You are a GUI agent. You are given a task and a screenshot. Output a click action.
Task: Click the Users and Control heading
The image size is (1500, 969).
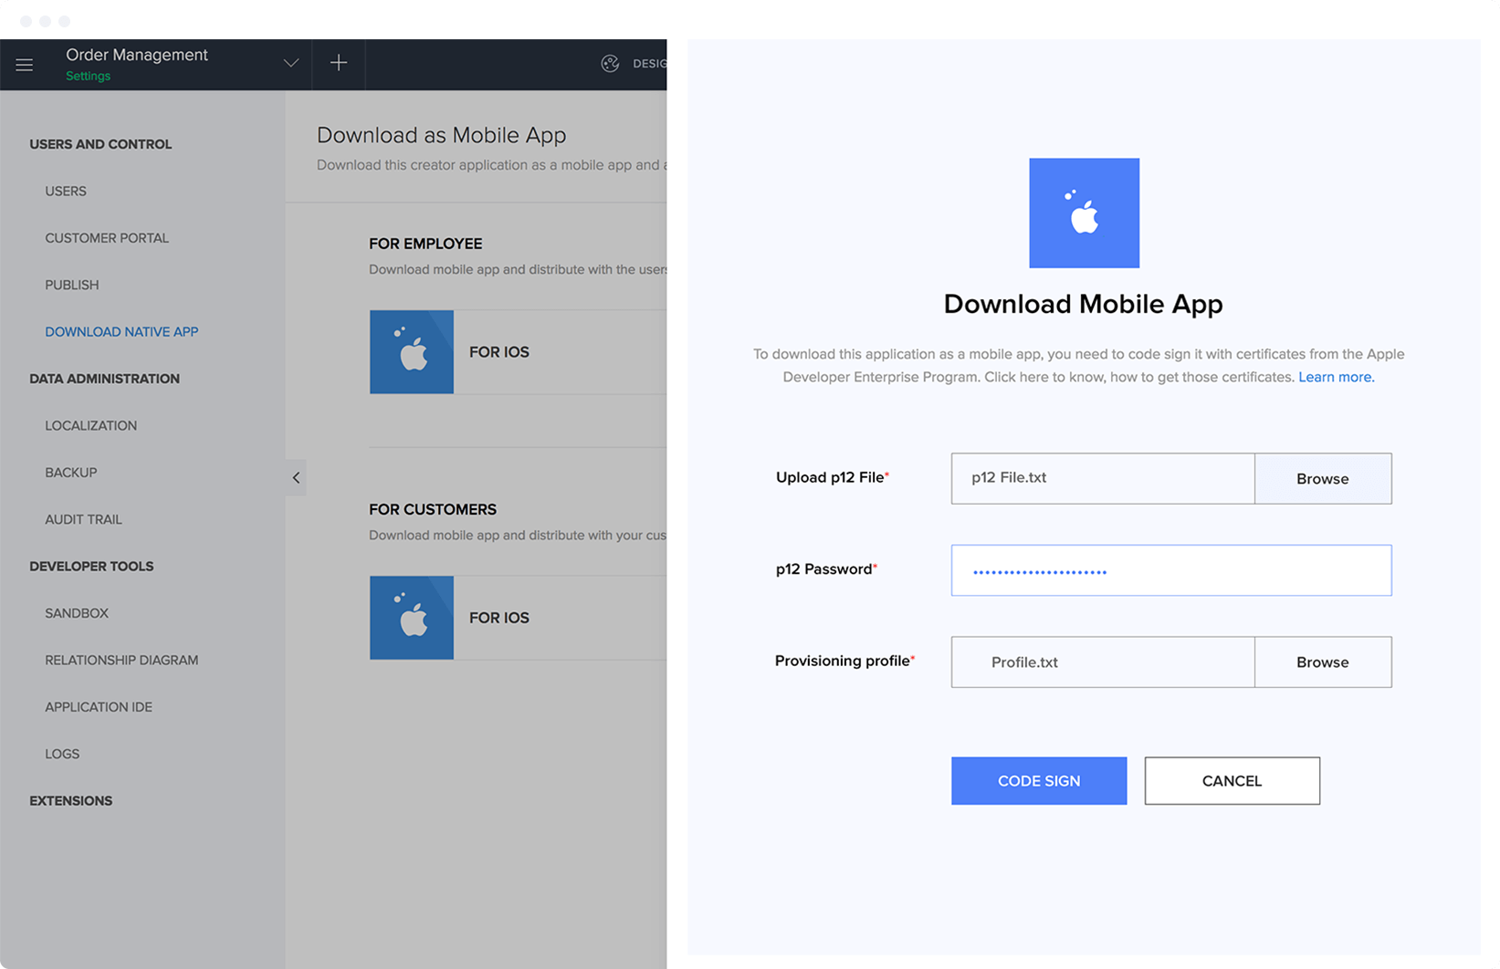click(100, 144)
